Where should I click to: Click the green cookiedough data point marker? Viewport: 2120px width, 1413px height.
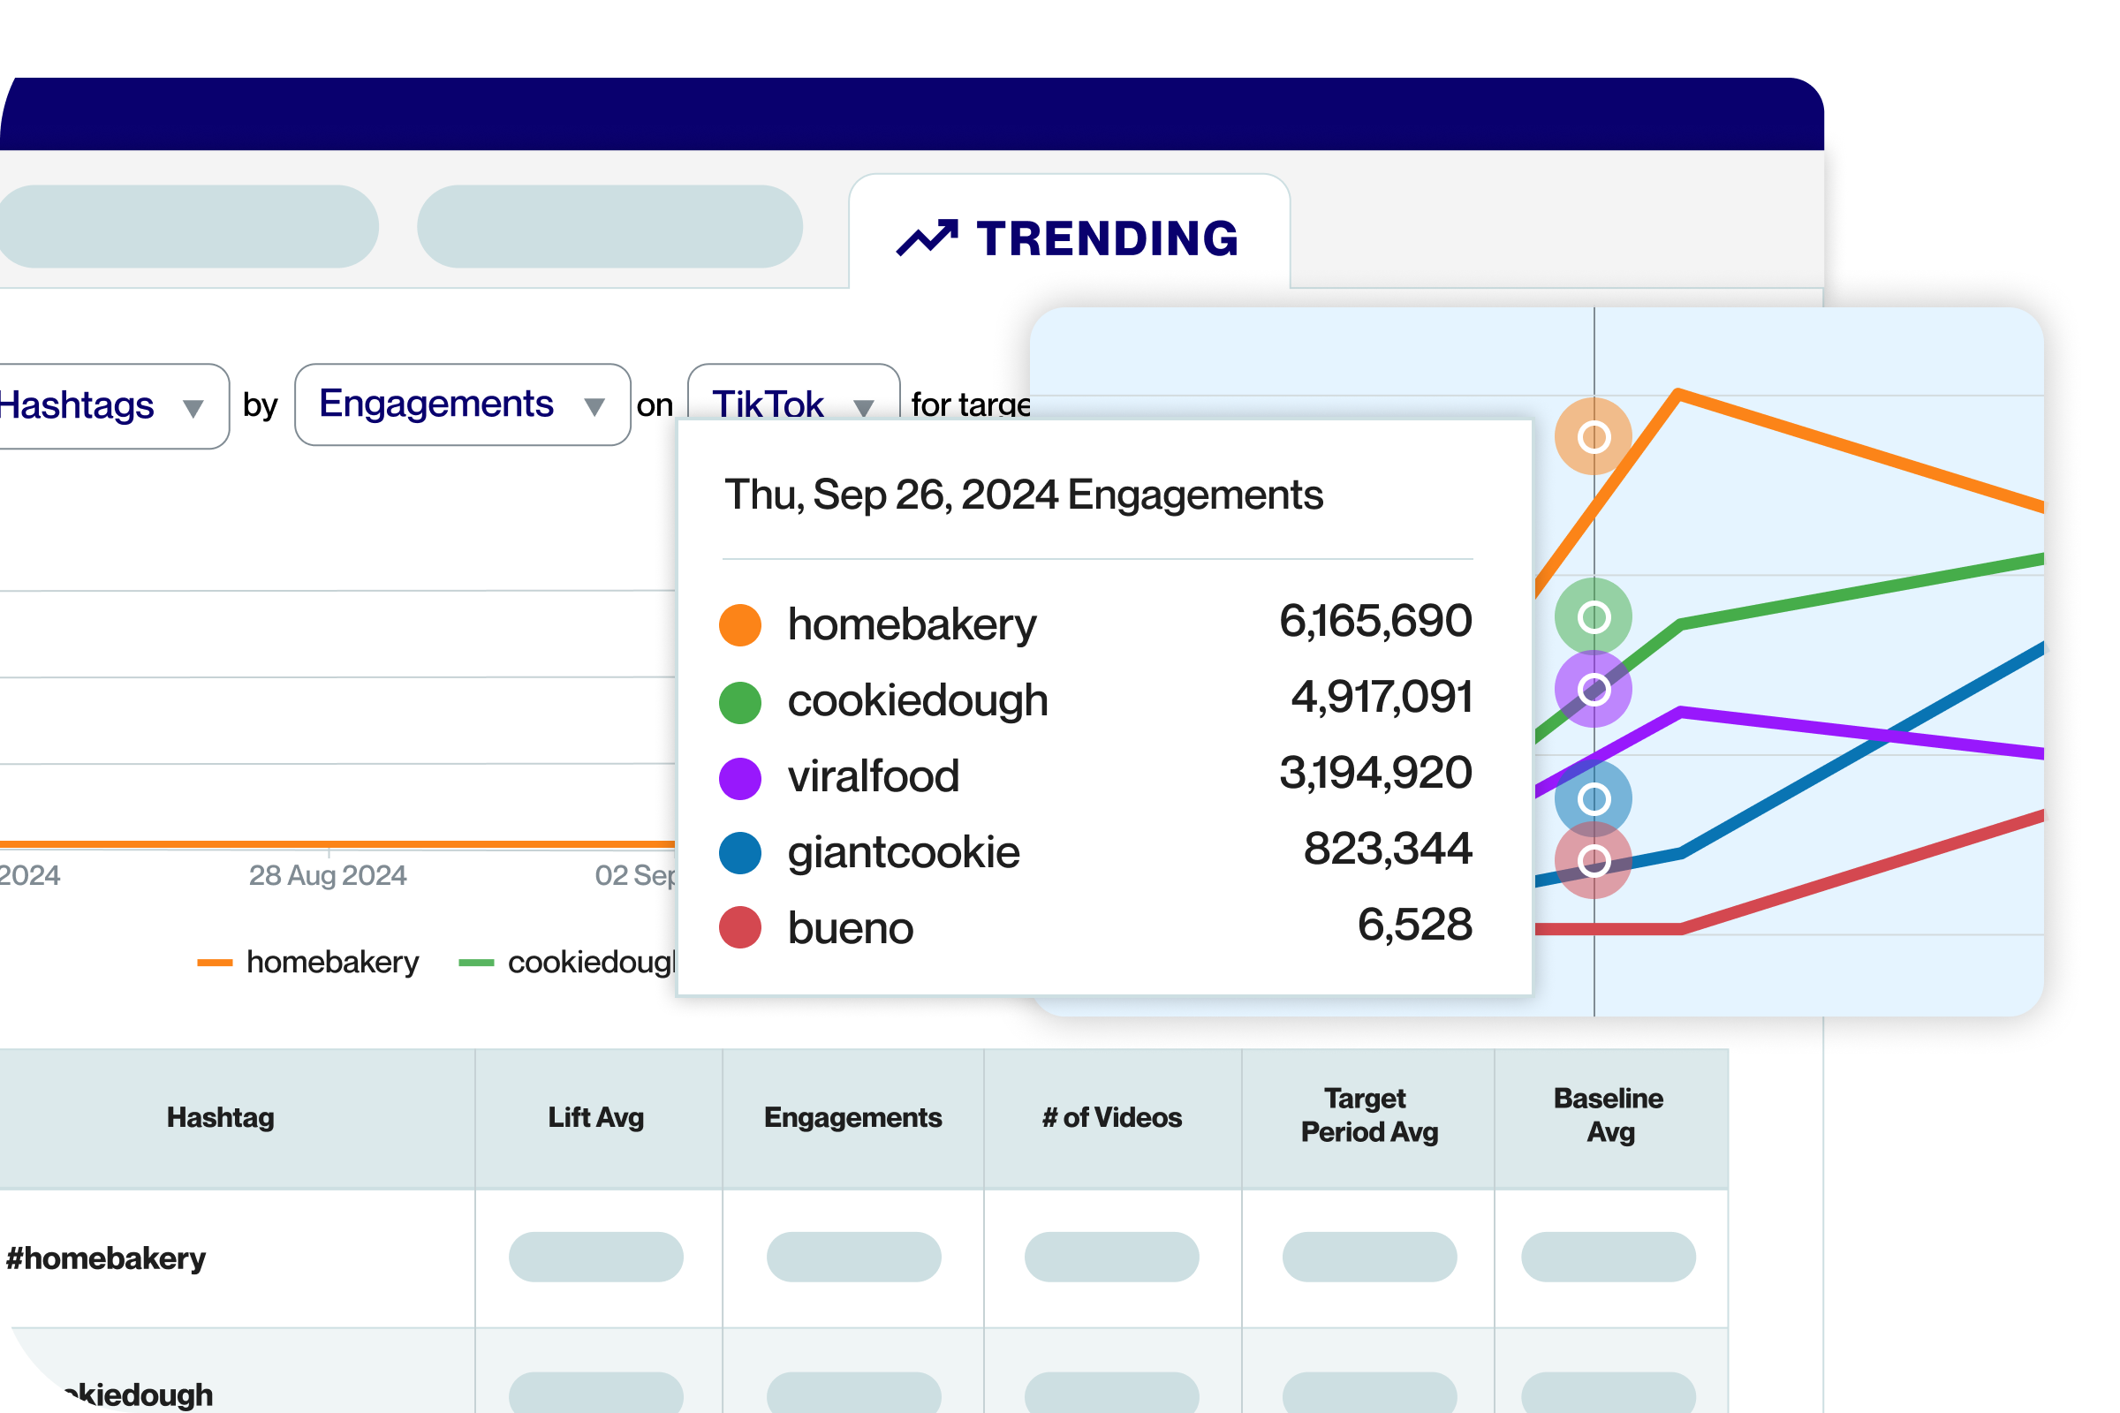point(1593,617)
